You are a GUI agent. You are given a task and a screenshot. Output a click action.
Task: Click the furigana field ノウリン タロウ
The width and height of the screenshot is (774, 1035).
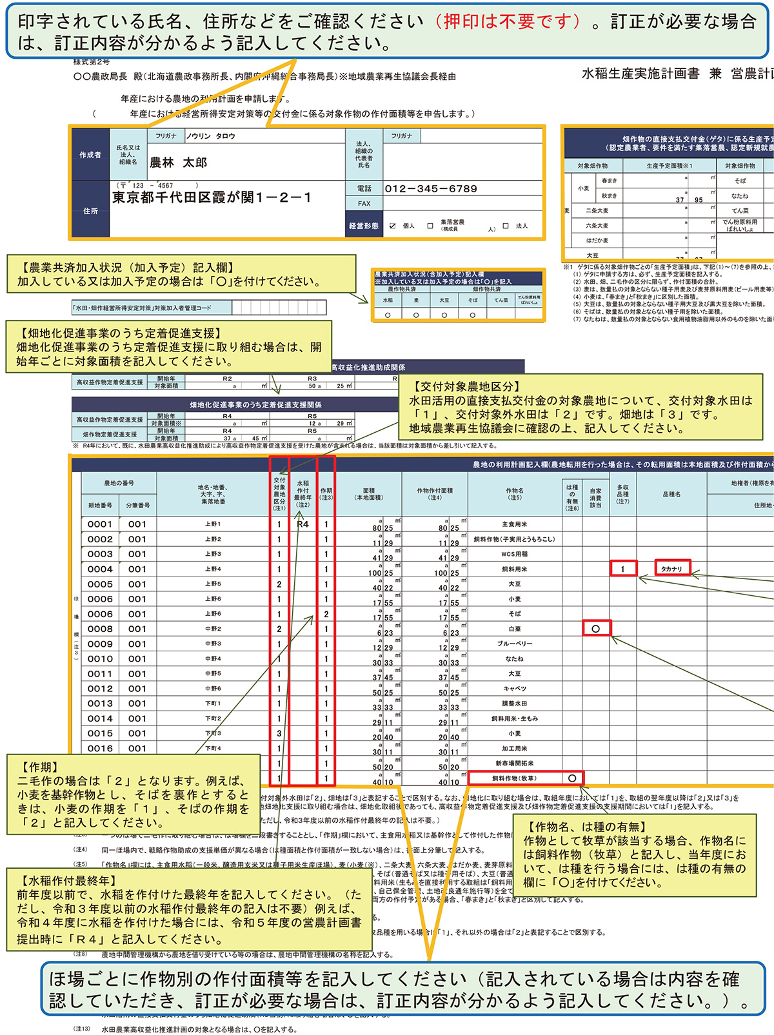tap(266, 136)
